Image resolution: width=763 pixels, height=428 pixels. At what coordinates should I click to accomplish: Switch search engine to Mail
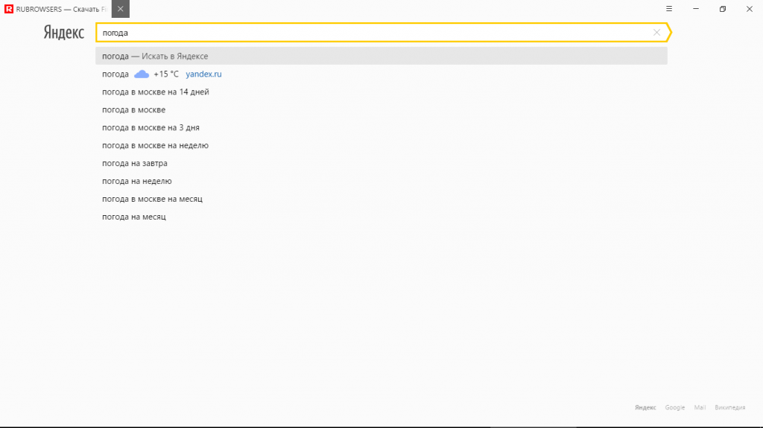[x=700, y=408]
